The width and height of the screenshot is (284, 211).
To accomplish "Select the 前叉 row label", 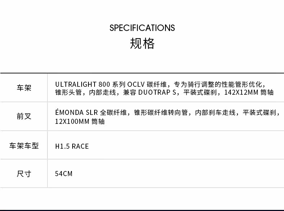I will tap(24, 116).
